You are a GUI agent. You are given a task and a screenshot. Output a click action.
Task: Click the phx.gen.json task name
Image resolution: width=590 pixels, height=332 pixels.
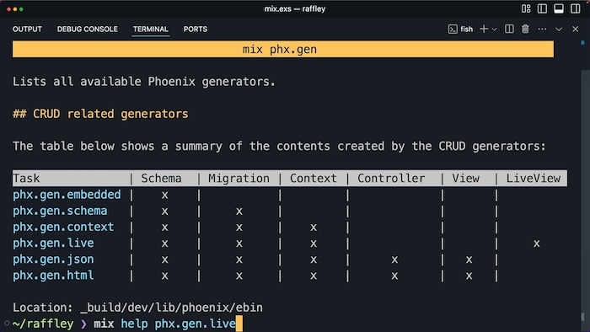(53, 260)
